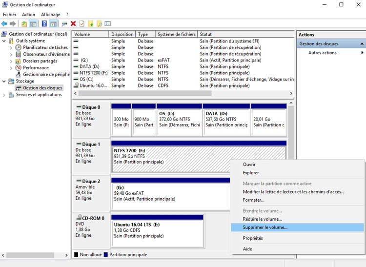This screenshot has width=366, height=267.
Task: Select the Performance tree item
Action: pyautogui.click(x=36, y=68)
